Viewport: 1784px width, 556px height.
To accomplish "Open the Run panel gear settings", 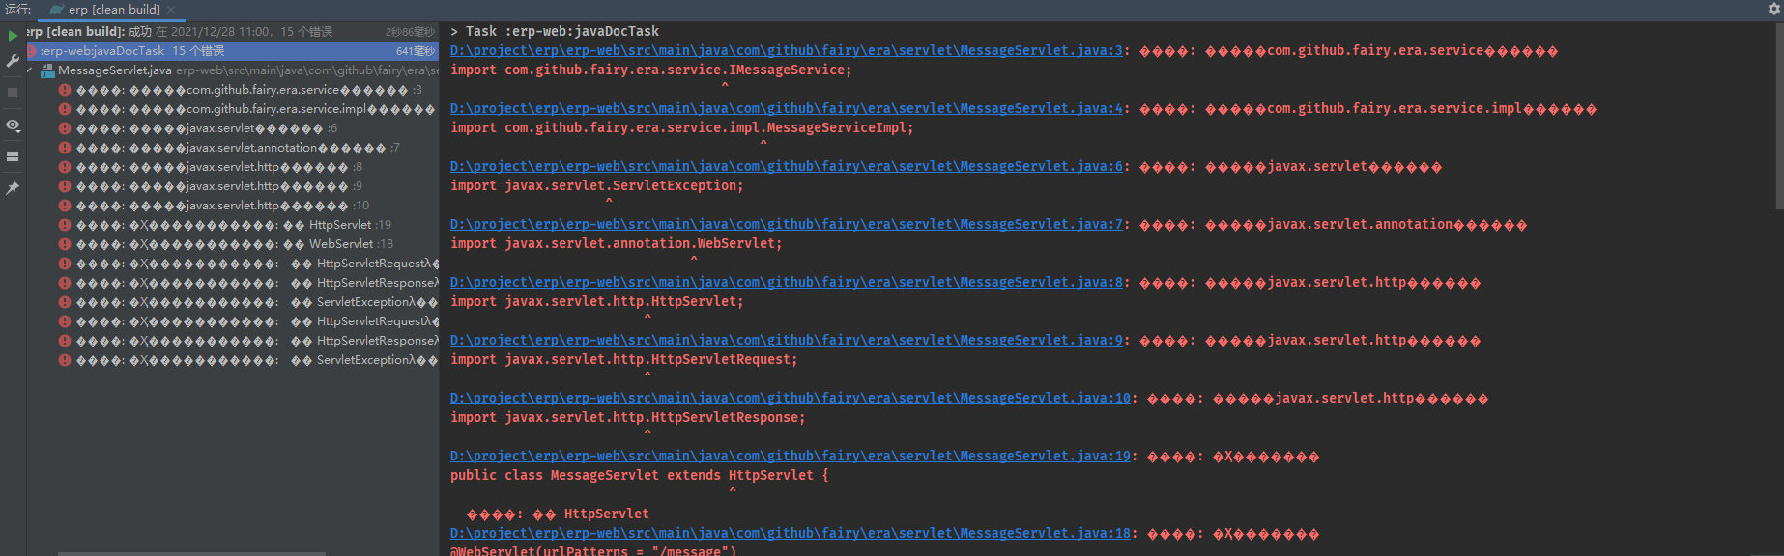I will tap(1773, 9).
